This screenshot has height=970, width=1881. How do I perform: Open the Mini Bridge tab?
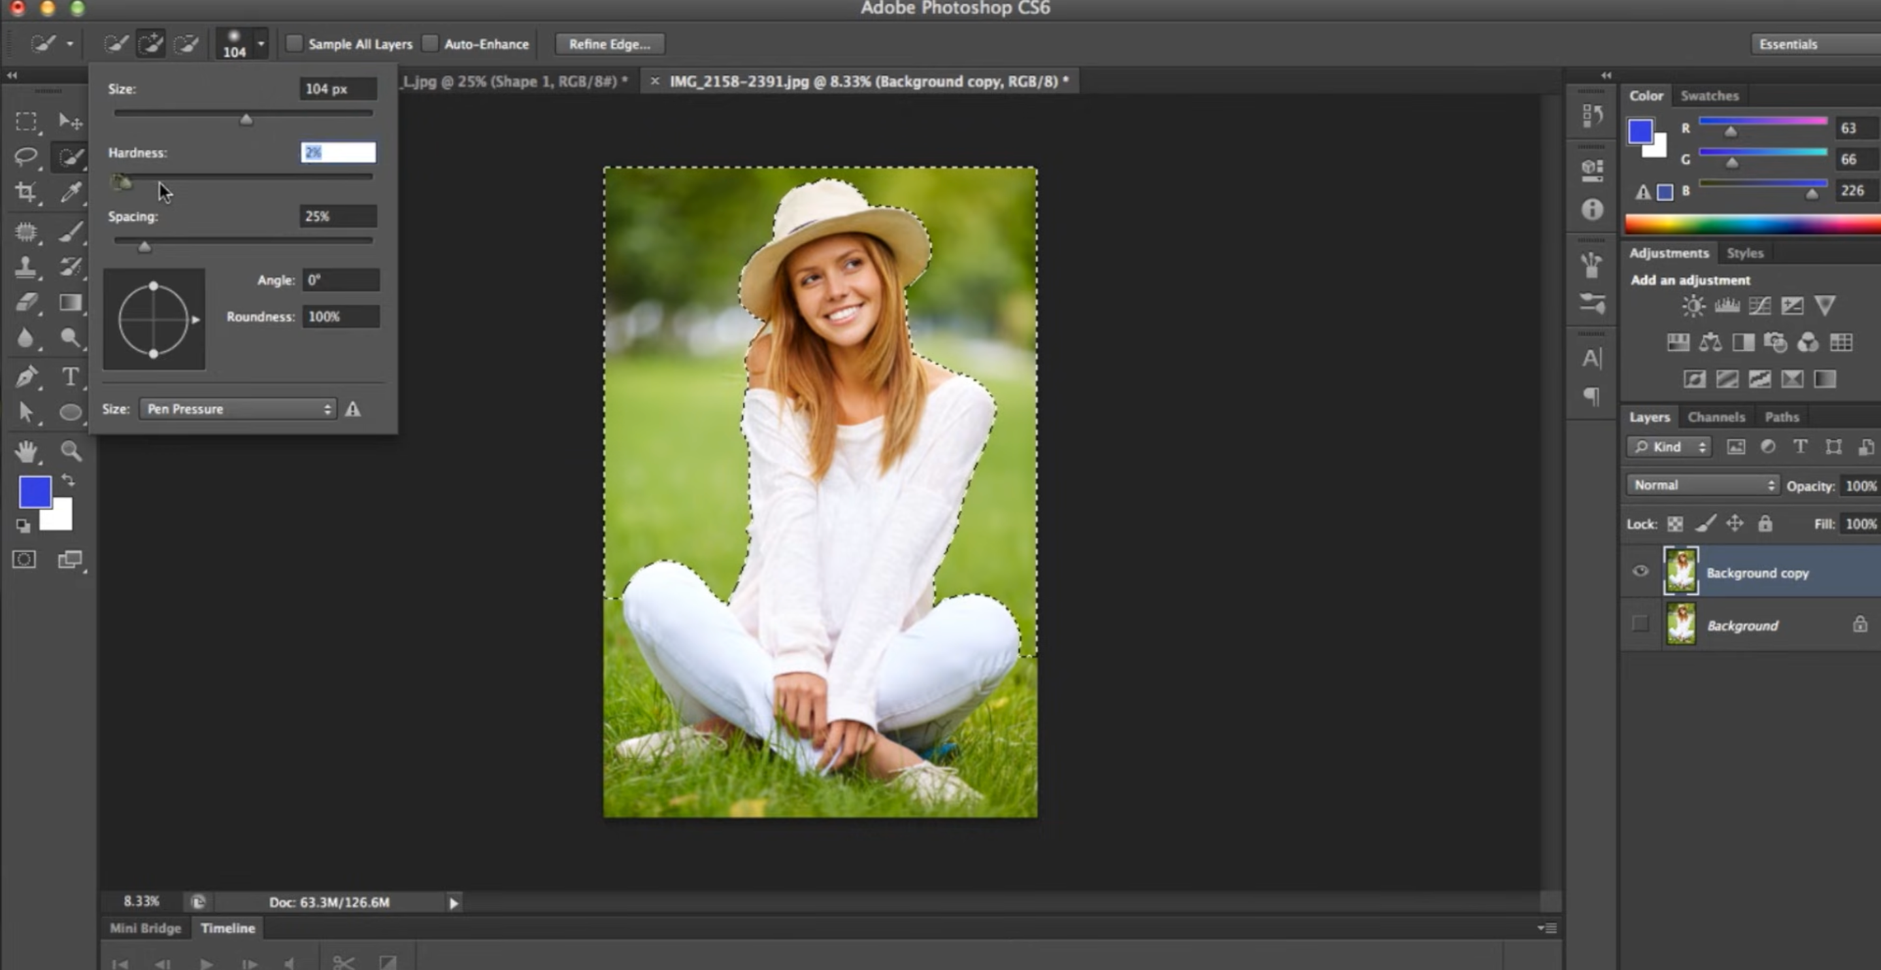pyautogui.click(x=145, y=928)
